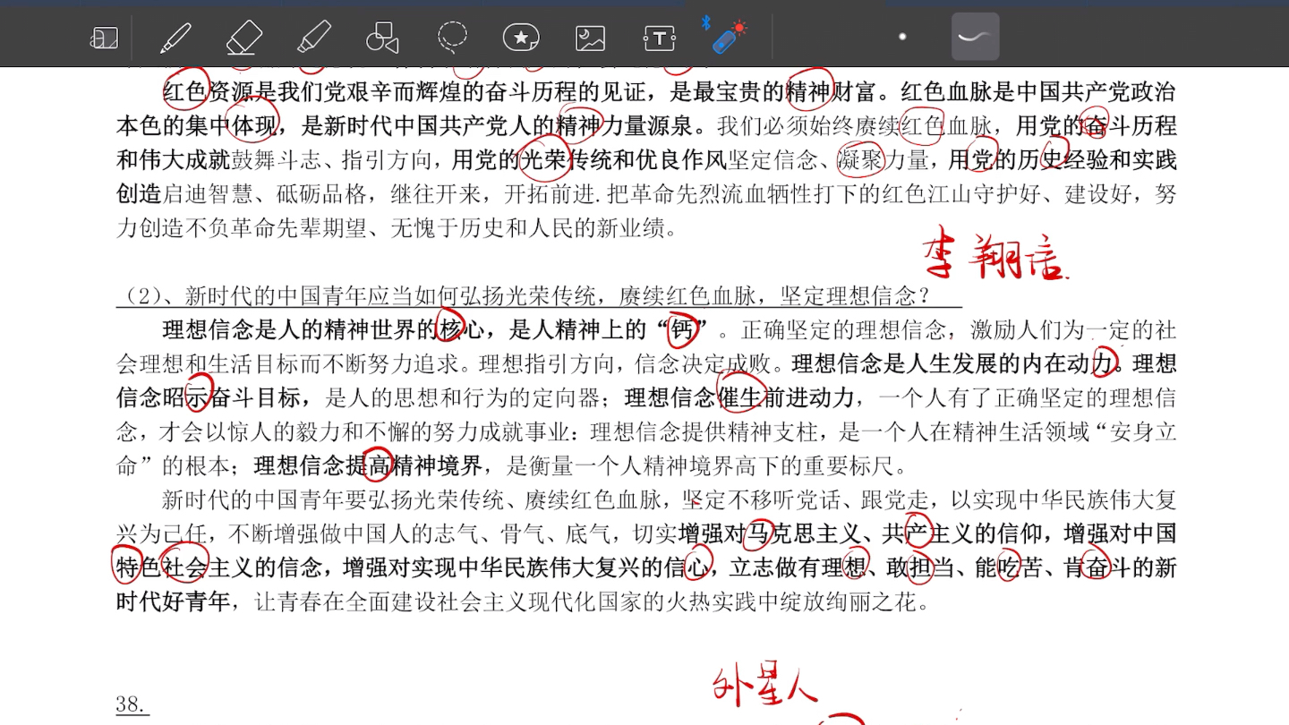Click the text "新时代的中国青年要弘扬光荣传统"

(x=334, y=499)
